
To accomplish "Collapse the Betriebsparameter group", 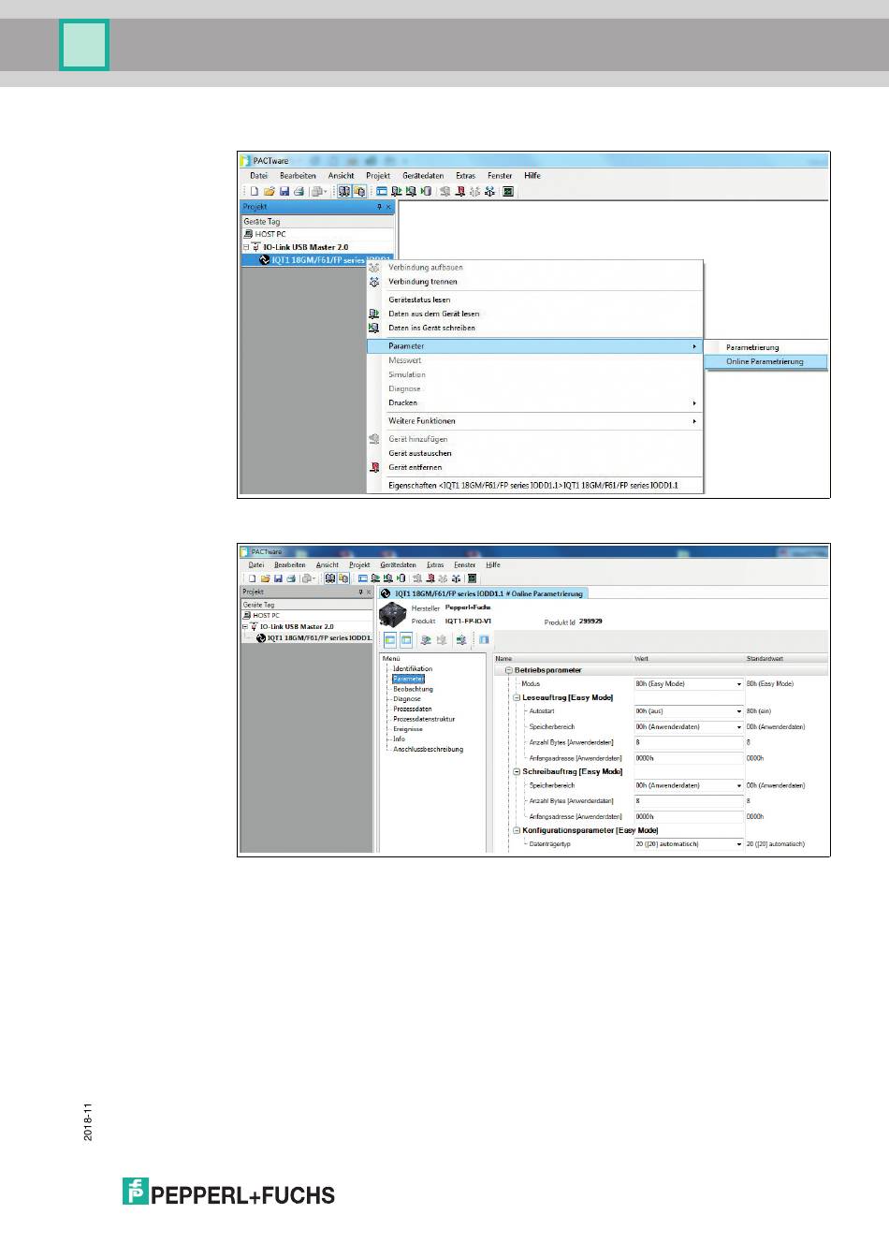I will 509,670.
